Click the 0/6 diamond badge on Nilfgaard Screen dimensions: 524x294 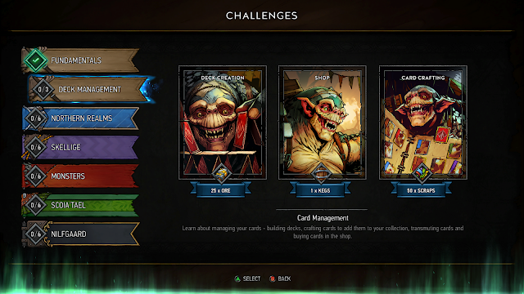[x=36, y=234]
